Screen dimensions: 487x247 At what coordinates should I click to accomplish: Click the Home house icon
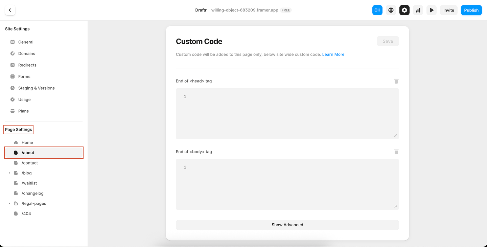tap(16, 142)
